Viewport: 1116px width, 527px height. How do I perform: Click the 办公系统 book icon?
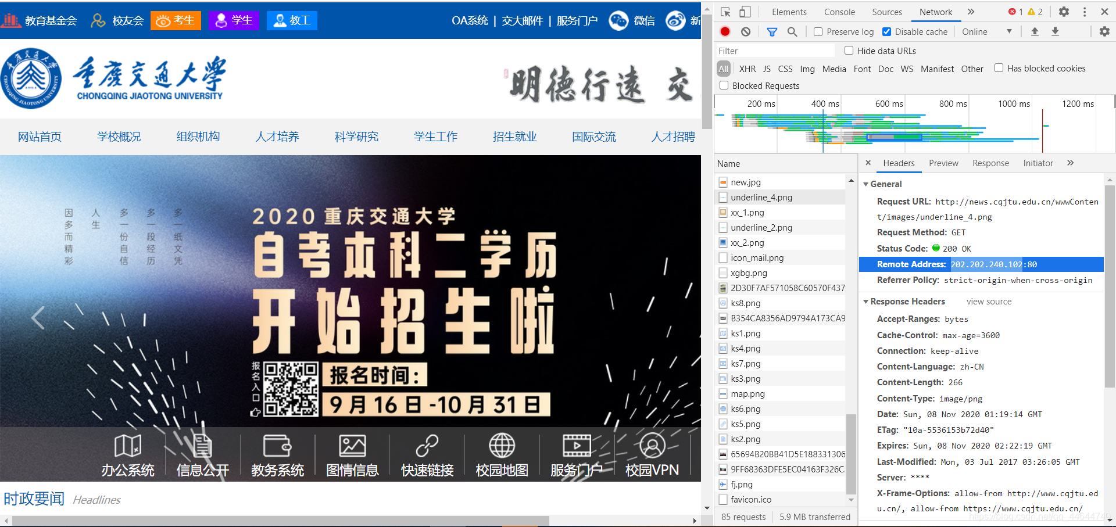128,446
